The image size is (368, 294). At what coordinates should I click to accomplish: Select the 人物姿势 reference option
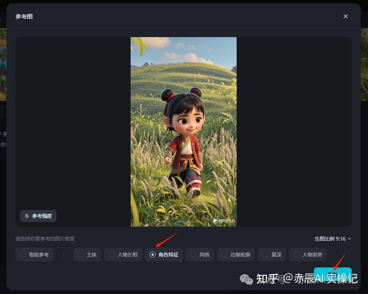308,255
